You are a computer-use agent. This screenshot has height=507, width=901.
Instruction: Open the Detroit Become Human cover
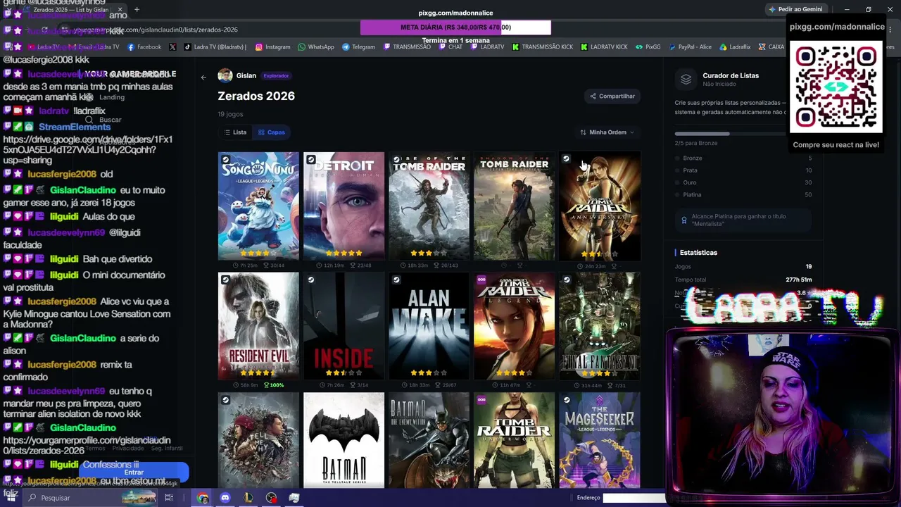(x=344, y=206)
